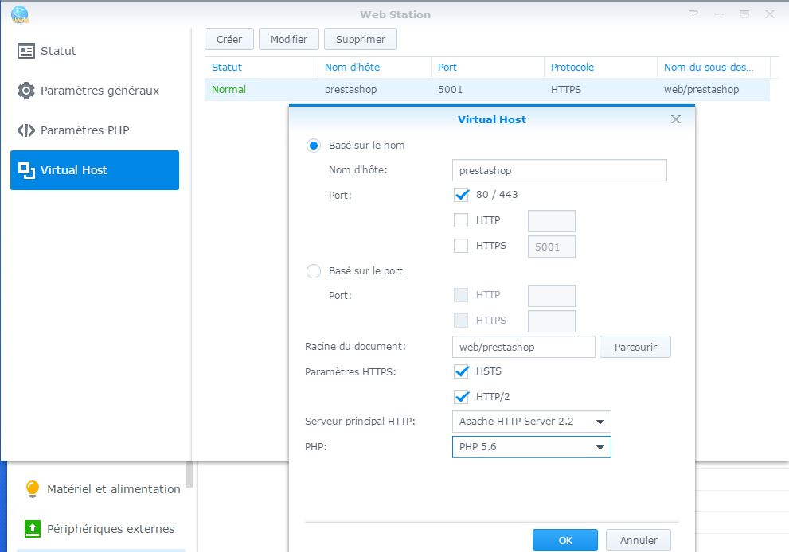Click the Web Station help question mark
789x552 pixels.
coord(695,14)
